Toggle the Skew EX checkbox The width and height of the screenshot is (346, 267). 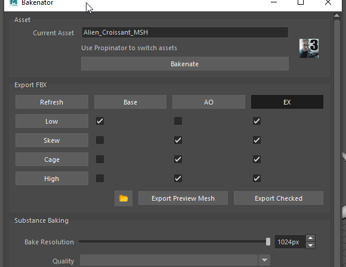pyautogui.click(x=257, y=140)
